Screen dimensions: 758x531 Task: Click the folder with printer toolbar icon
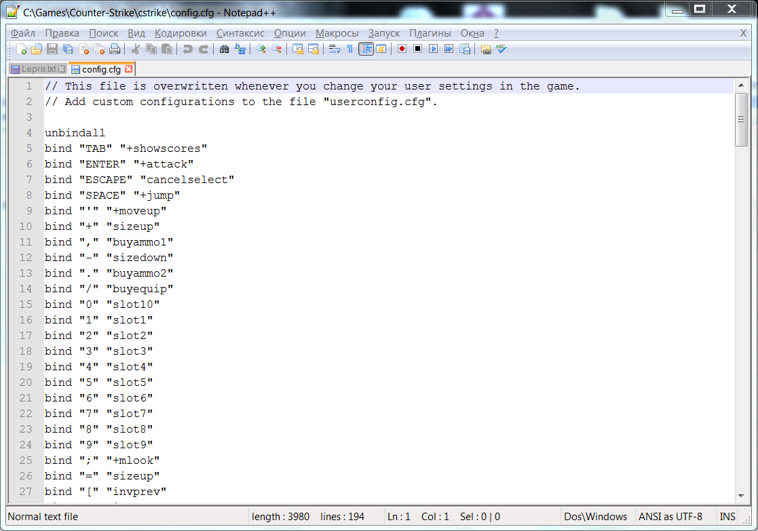[x=486, y=50]
